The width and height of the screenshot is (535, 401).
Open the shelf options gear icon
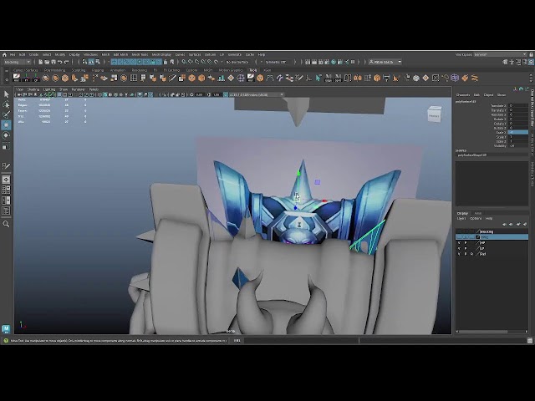[7, 79]
